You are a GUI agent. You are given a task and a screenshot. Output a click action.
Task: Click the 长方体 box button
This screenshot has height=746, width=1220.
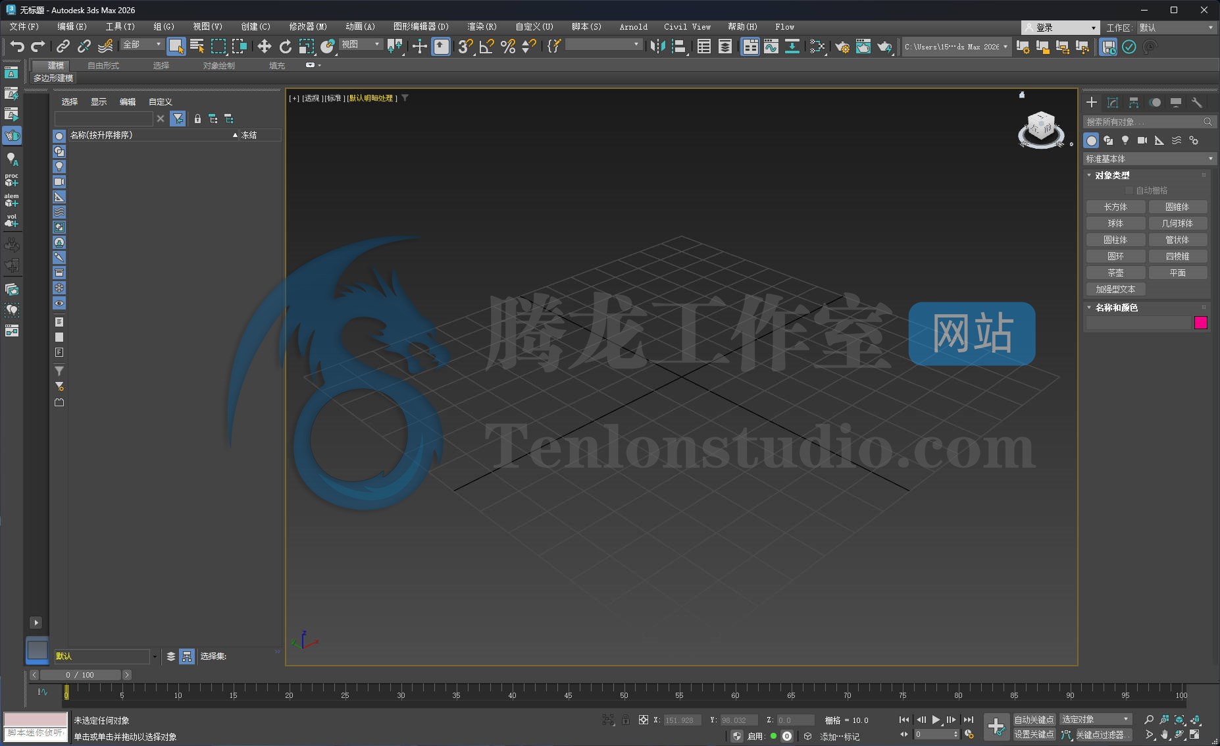tap(1115, 207)
